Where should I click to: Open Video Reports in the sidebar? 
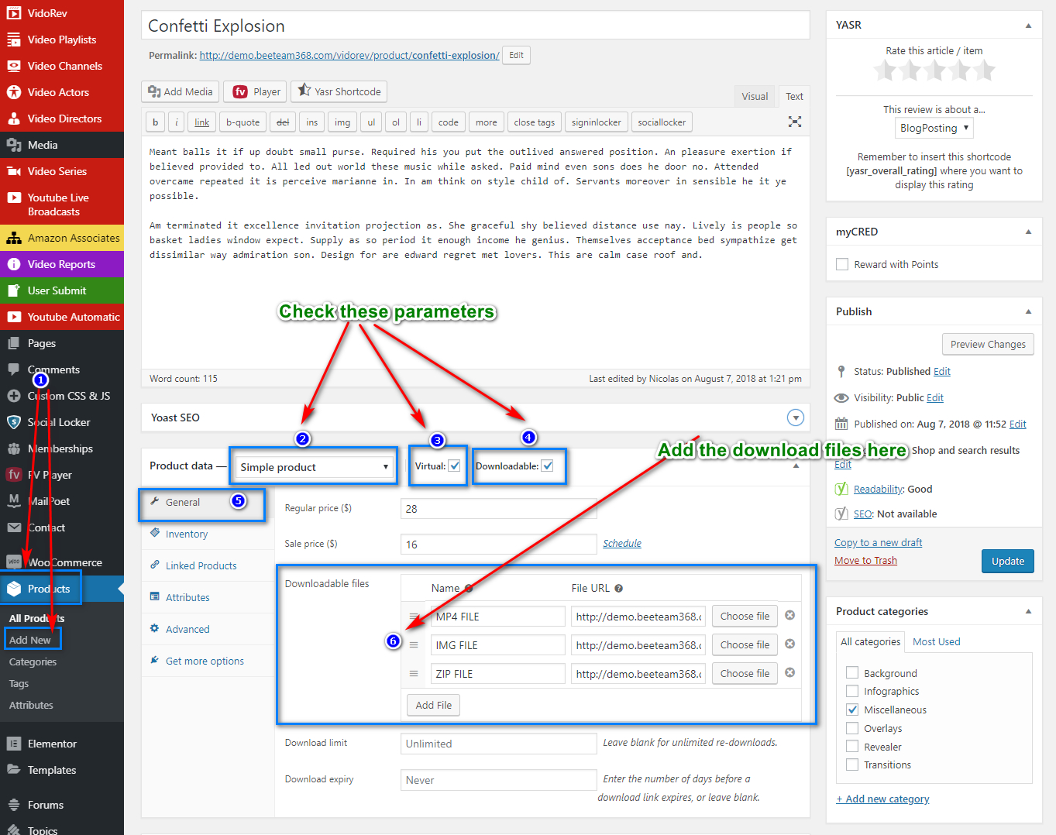61,264
